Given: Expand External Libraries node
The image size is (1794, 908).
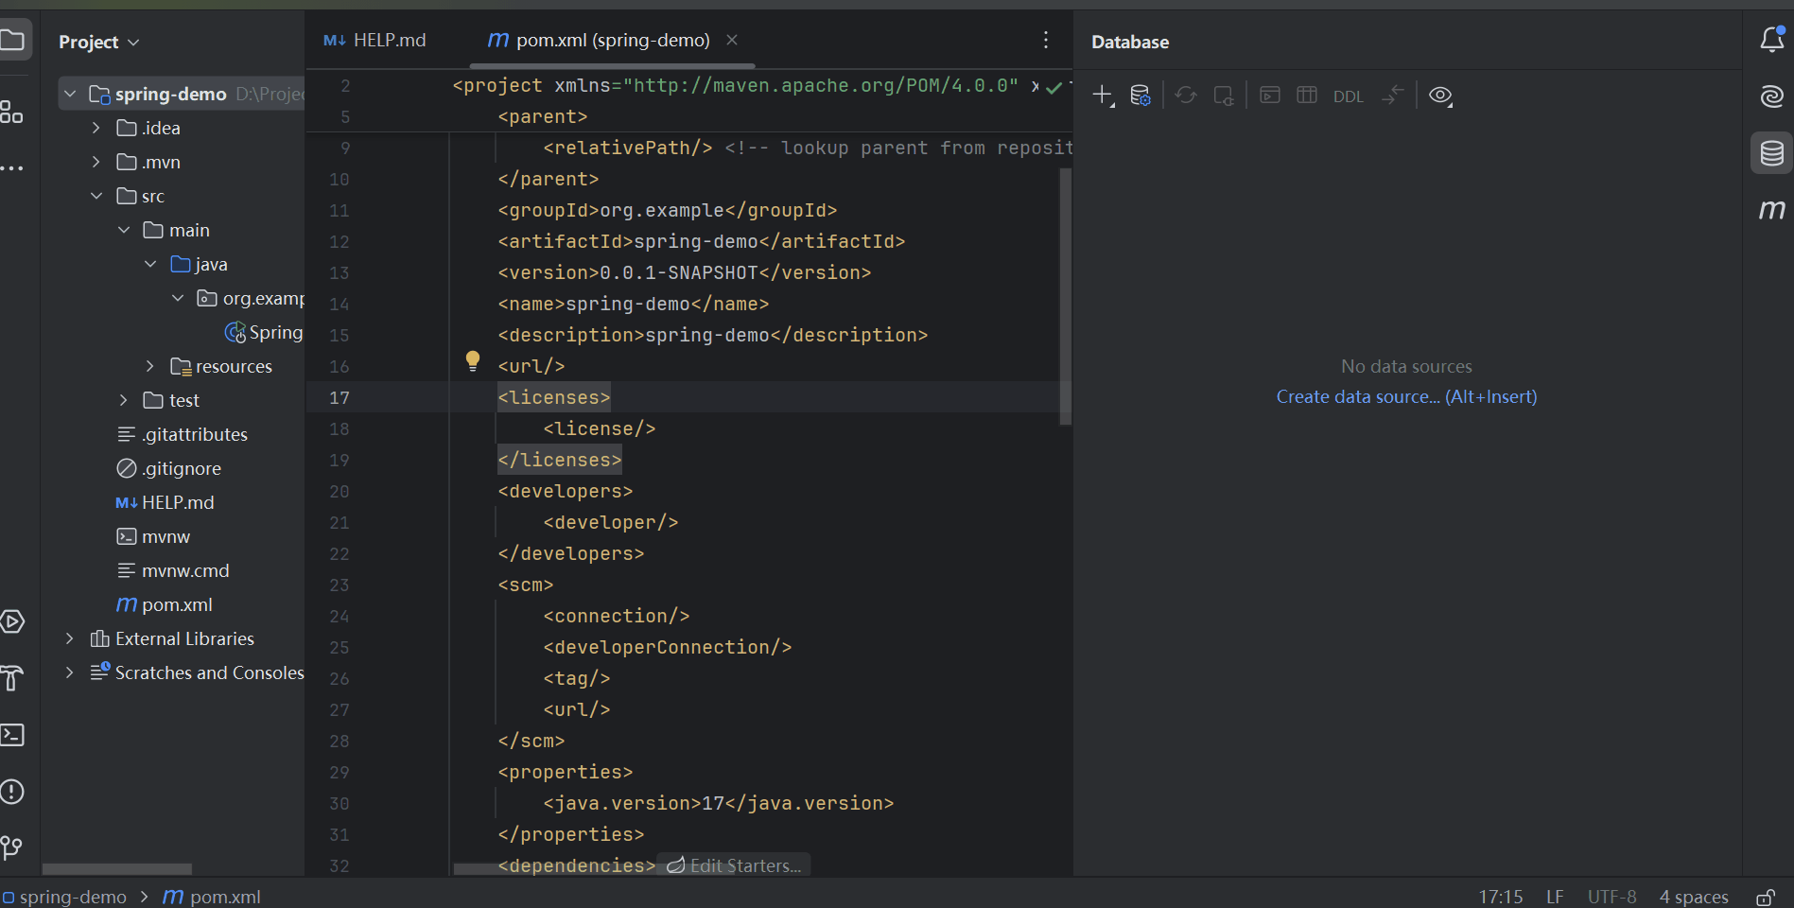Looking at the screenshot, I should pos(69,638).
